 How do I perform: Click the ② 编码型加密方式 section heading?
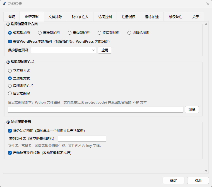(x=20, y=62)
